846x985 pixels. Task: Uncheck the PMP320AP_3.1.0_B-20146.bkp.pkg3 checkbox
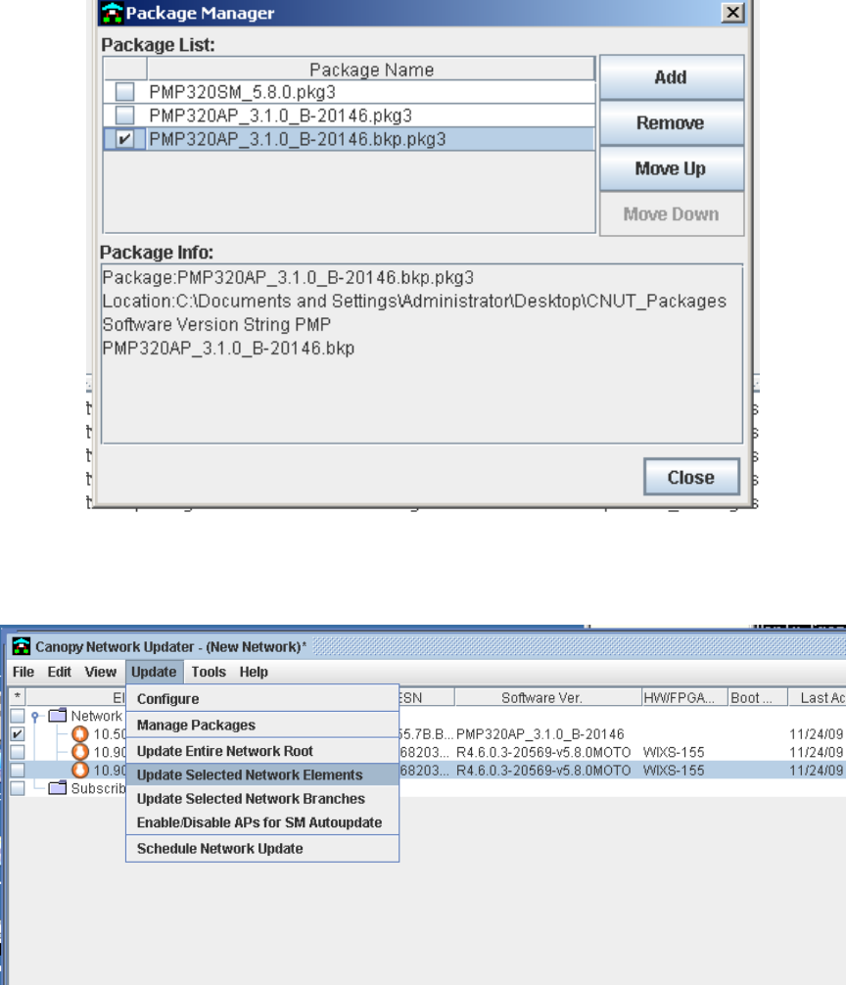pyautogui.click(x=125, y=139)
